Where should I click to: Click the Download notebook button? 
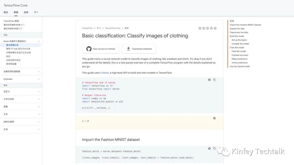coord(139,49)
